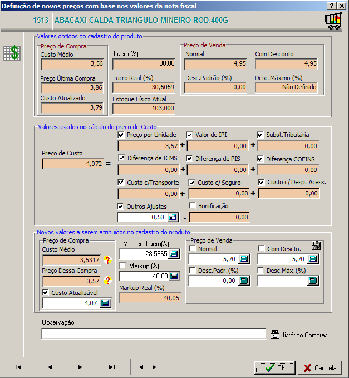Image resolution: width=349 pixels, height=378 pixels.
Task: Click the Observação text field
Action: 154,334
